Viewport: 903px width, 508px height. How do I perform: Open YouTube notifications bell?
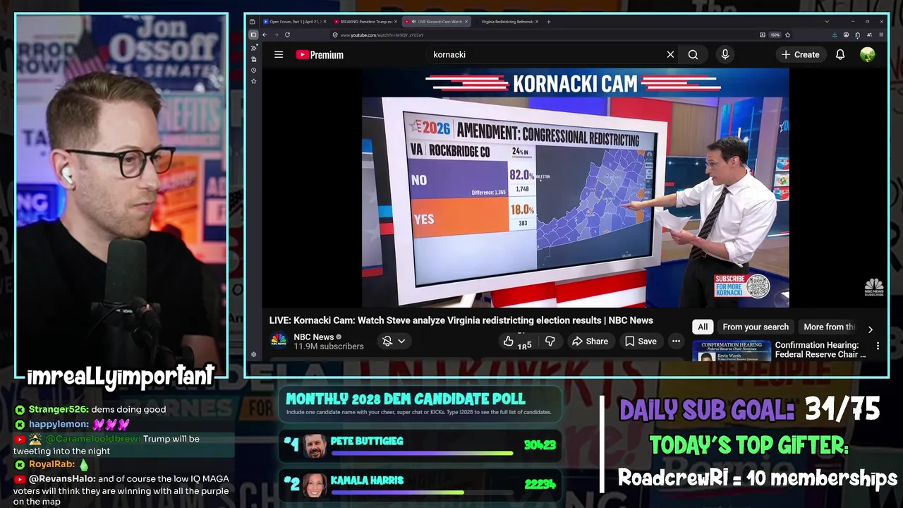pyautogui.click(x=840, y=54)
